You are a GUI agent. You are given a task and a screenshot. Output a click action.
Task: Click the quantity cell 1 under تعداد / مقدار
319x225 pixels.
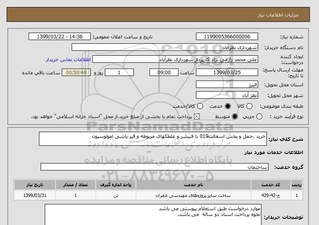click(75, 195)
